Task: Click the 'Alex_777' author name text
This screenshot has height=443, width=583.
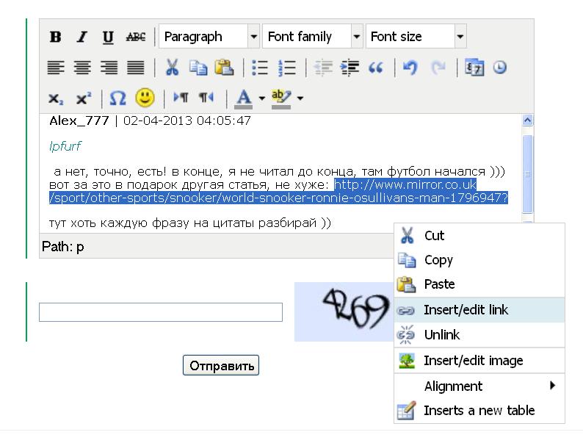Action: point(79,120)
